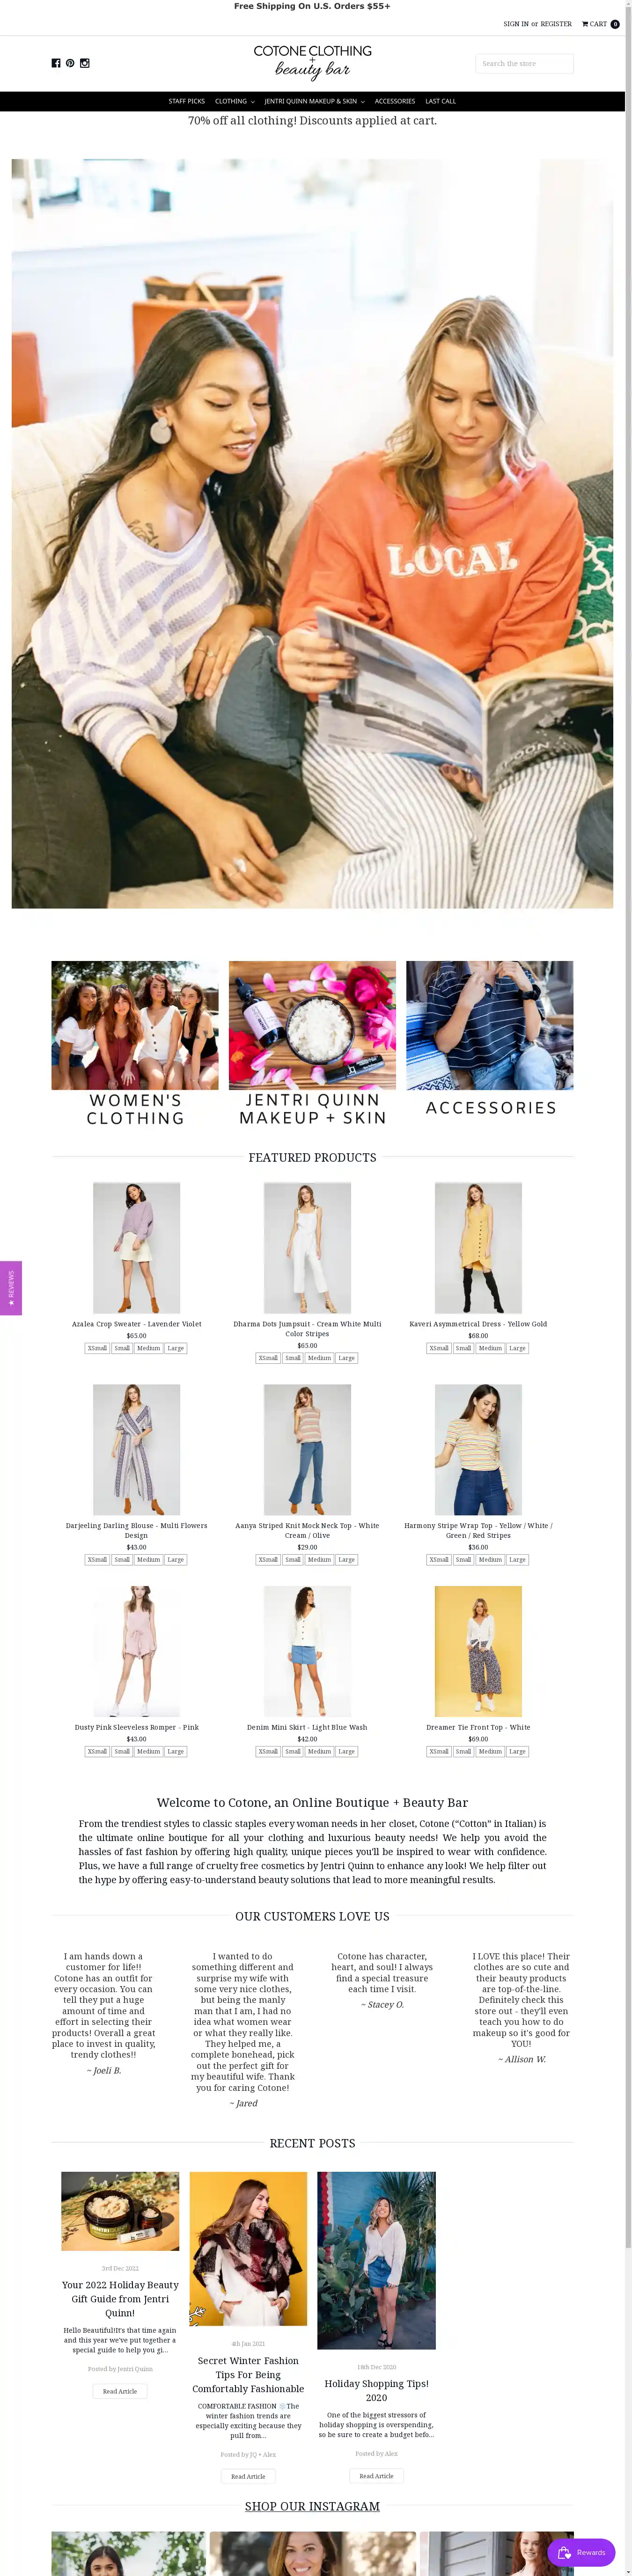Open the Pinterest social icon
Viewport: 632px width, 2576px height.
coord(70,63)
